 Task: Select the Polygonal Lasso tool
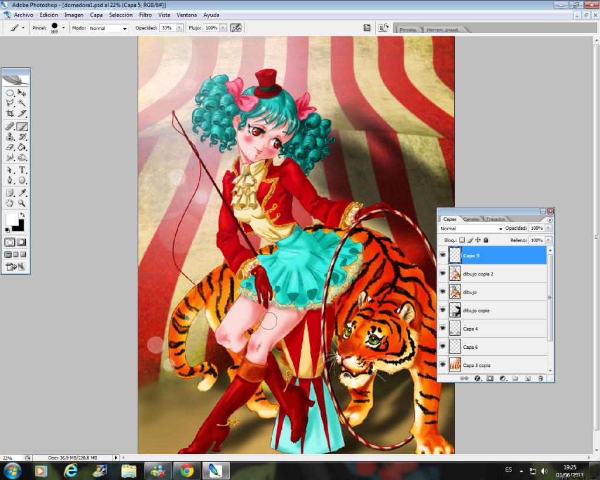(x=10, y=103)
